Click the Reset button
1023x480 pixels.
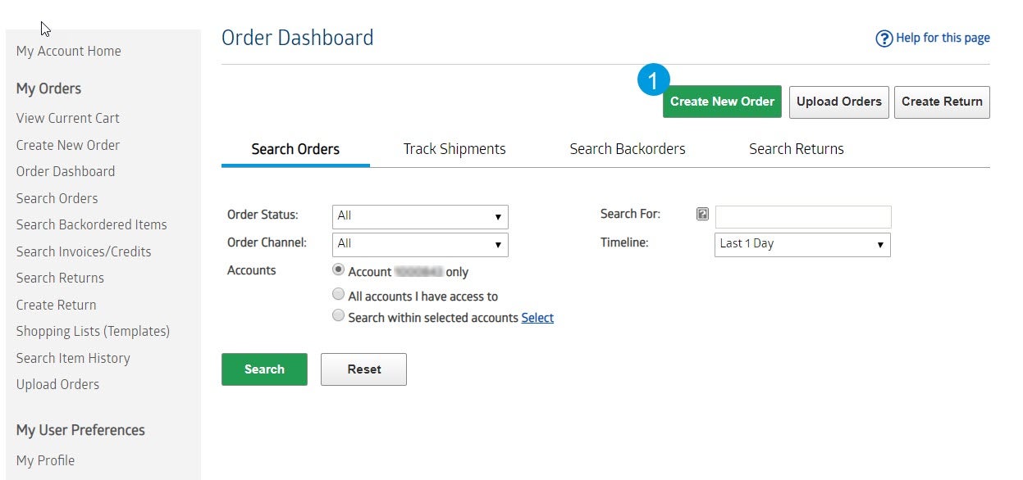363,369
